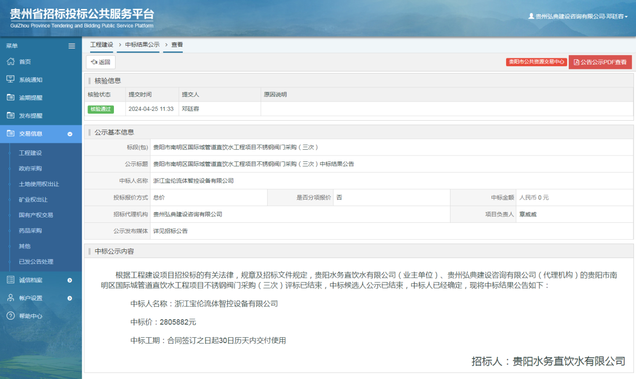
Task: Expand the 帐户设置 menu arrow
Action: tap(70, 298)
